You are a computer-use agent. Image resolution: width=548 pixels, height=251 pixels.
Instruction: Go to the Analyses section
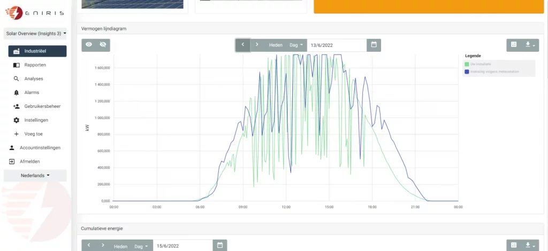[x=34, y=79]
